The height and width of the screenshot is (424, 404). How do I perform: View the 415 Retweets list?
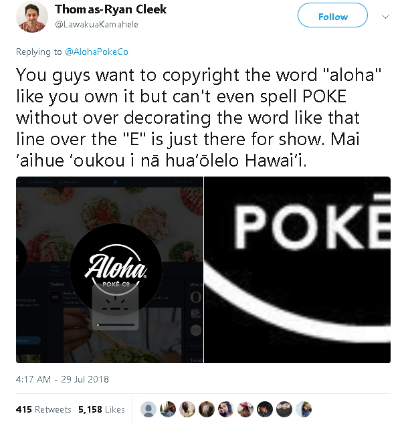(43, 409)
